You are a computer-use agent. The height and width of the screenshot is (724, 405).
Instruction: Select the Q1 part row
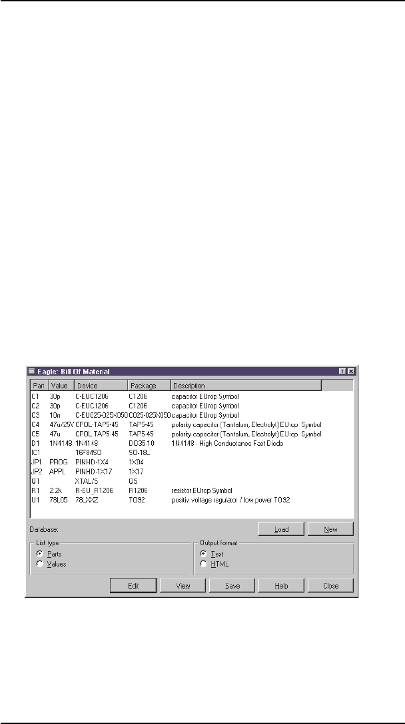tap(192, 480)
